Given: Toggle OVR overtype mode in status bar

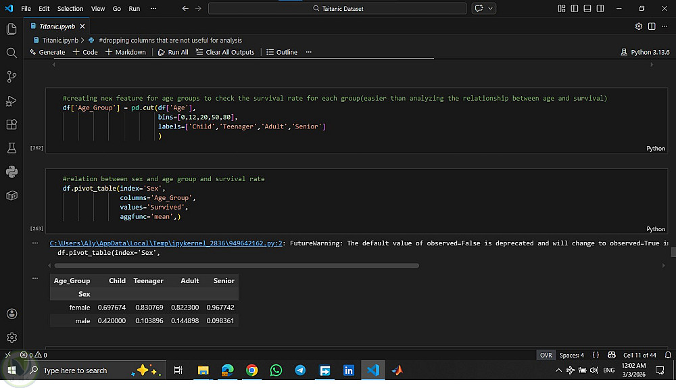Looking at the screenshot, I should point(546,355).
